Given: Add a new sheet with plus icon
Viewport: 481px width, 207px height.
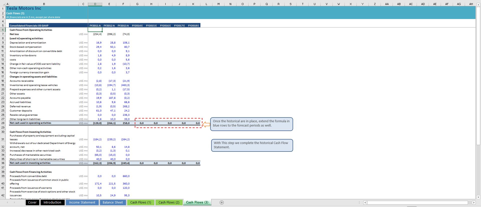Looking at the screenshot, I should pos(221,202).
